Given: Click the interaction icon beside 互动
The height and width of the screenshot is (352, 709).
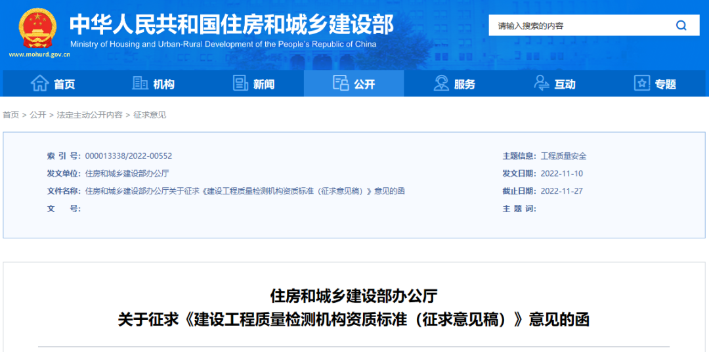Looking at the screenshot, I should [x=542, y=83].
